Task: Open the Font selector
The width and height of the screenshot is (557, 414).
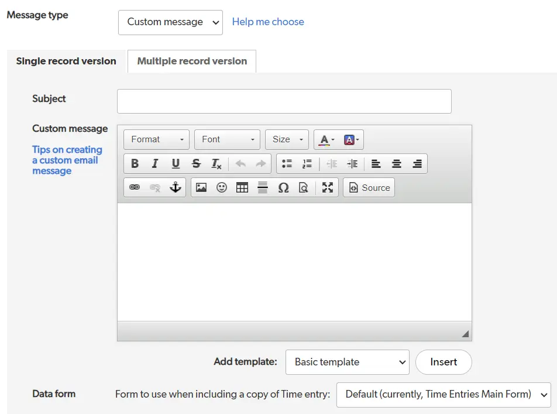Action: (227, 139)
